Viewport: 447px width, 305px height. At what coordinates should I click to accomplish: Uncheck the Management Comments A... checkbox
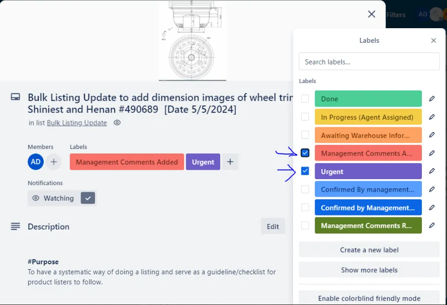[305, 153]
